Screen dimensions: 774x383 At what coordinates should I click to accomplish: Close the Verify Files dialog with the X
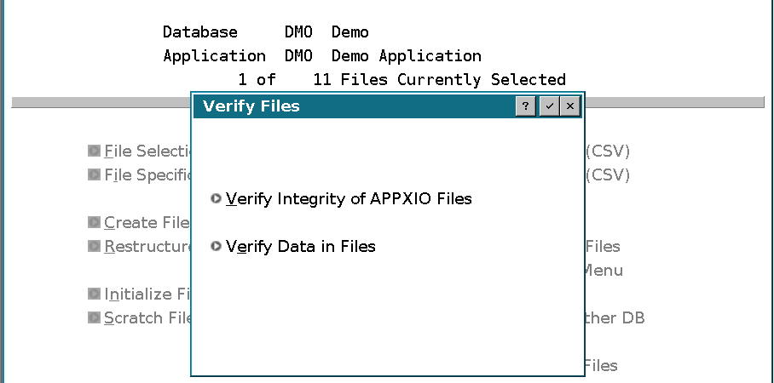pyautogui.click(x=570, y=106)
